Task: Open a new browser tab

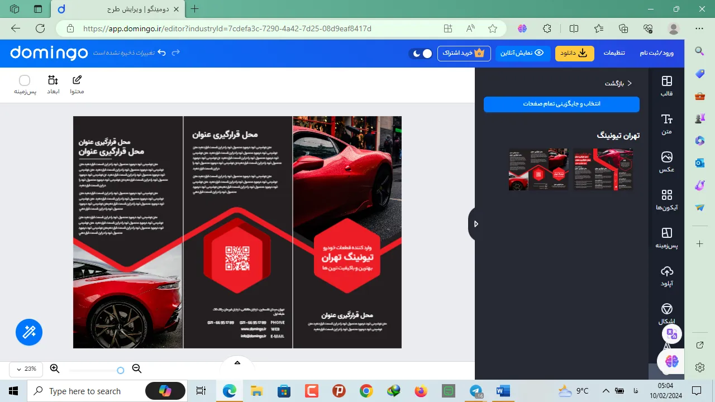Action: click(x=194, y=9)
